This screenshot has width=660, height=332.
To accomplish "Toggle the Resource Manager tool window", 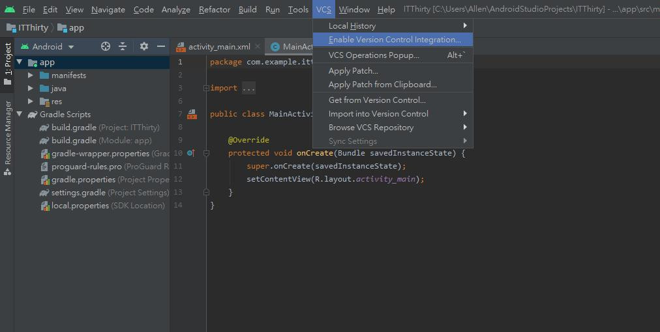I will pyautogui.click(x=8, y=138).
